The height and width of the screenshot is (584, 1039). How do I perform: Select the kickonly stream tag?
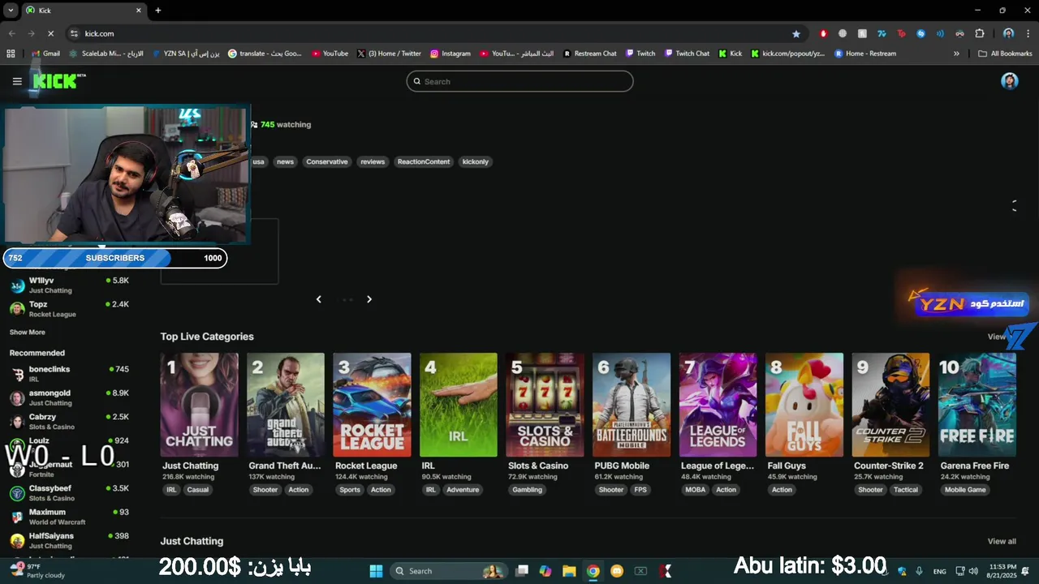[x=476, y=161]
